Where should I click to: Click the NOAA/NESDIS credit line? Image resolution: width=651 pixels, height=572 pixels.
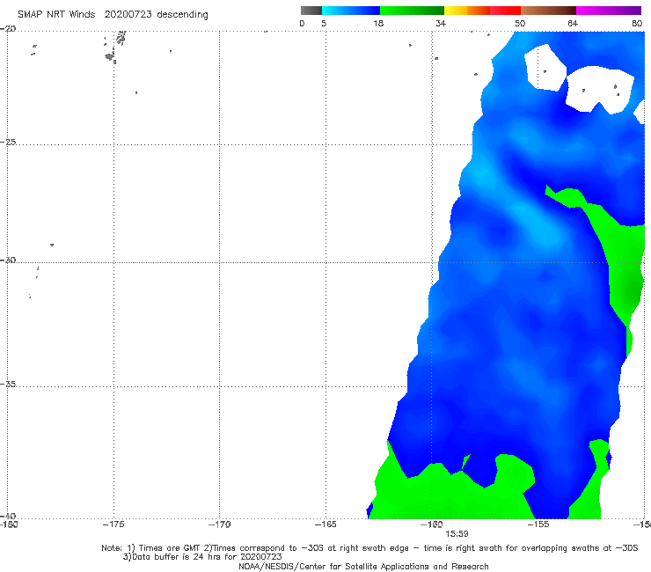click(363, 566)
